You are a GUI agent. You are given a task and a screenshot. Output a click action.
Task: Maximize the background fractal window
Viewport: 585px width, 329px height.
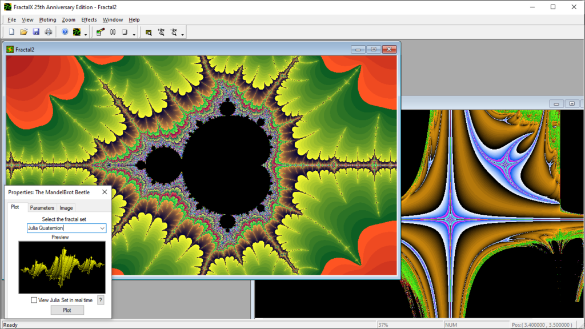tap(572, 104)
